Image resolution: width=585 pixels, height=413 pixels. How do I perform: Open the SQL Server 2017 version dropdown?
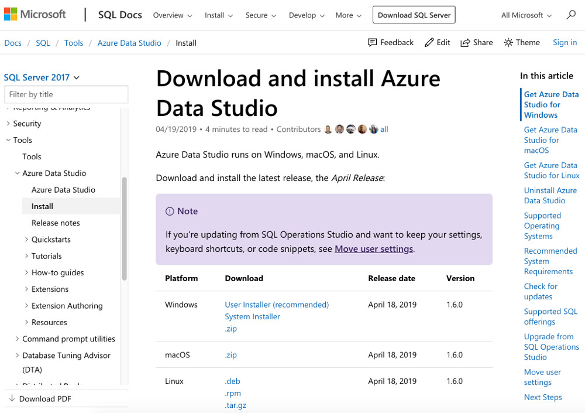(42, 77)
